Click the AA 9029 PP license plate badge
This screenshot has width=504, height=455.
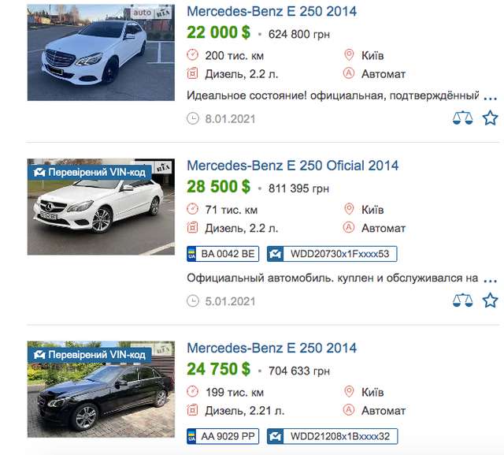point(221,436)
